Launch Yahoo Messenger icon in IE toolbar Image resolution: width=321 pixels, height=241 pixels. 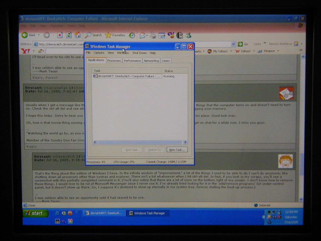[x=171, y=35]
